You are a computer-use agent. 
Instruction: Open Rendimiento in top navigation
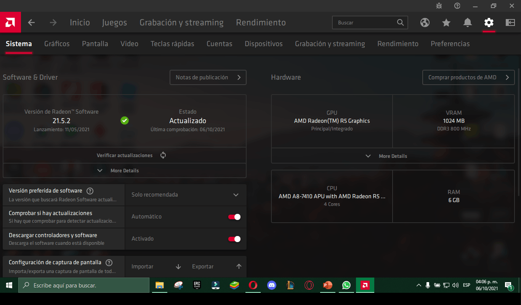[x=261, y=22]
